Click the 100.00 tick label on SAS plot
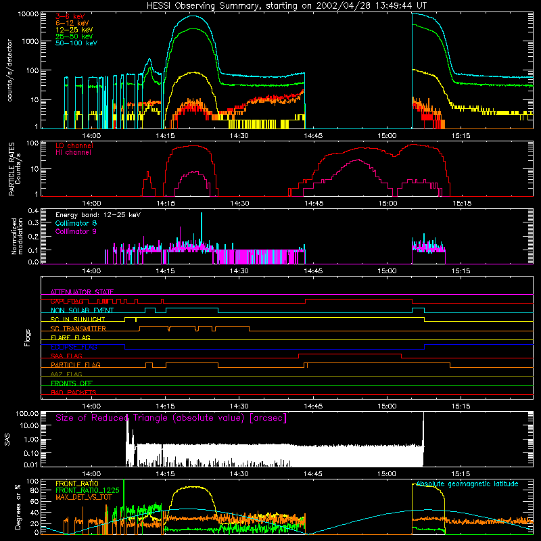The height and width of the screenshot is (541, 541). 27,413
